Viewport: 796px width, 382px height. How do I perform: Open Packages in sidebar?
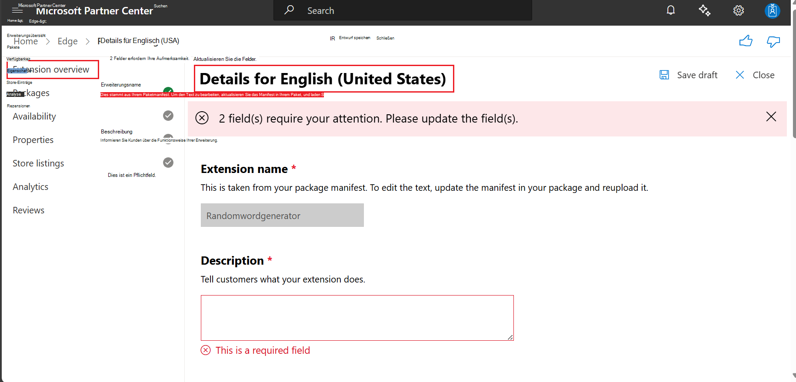coord(31,93)
